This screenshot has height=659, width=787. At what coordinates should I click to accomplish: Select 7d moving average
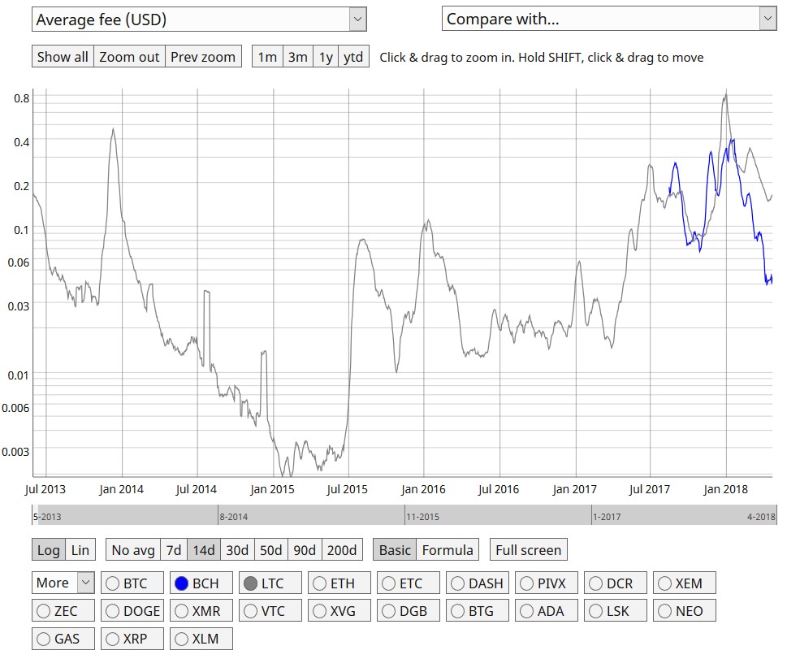click(x=174, y=550)
